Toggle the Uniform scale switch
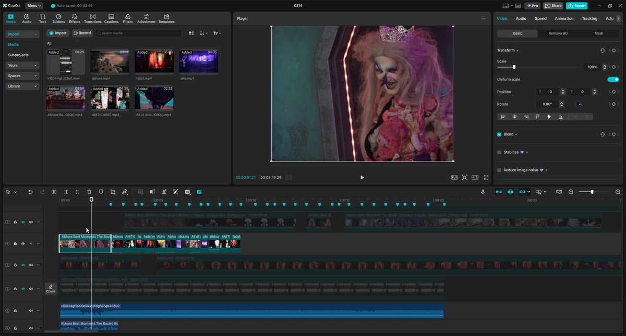 [x=613, y=79]
